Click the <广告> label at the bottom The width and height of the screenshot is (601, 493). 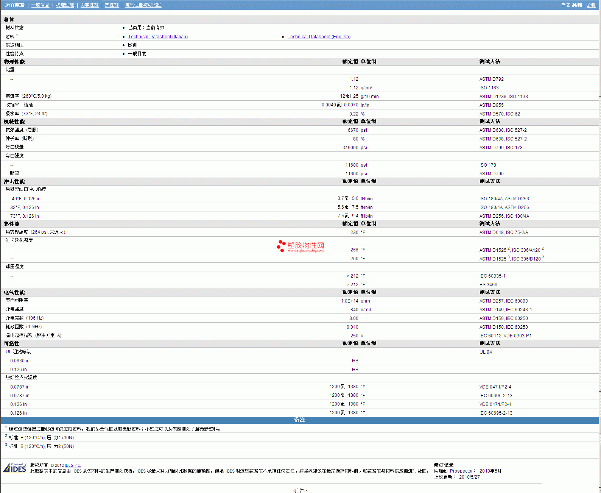[299, 490]
